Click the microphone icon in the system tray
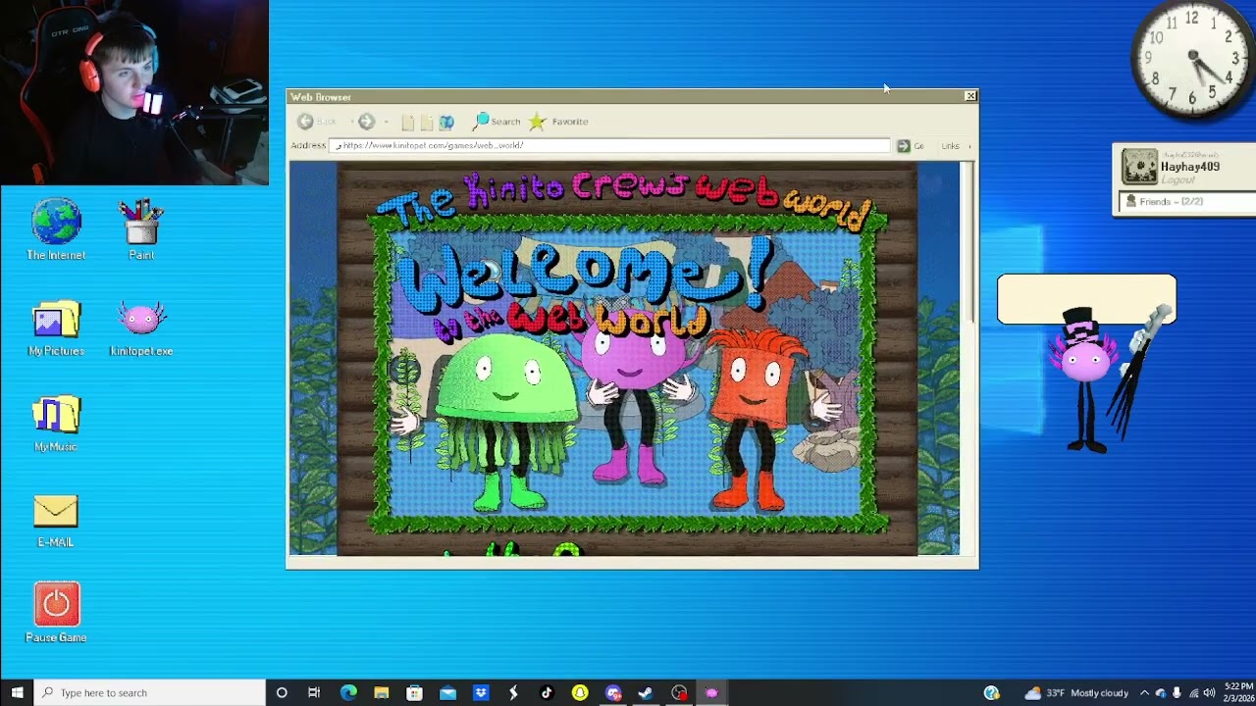This screenshot has height=706, width=1256. click(1177, 693)
